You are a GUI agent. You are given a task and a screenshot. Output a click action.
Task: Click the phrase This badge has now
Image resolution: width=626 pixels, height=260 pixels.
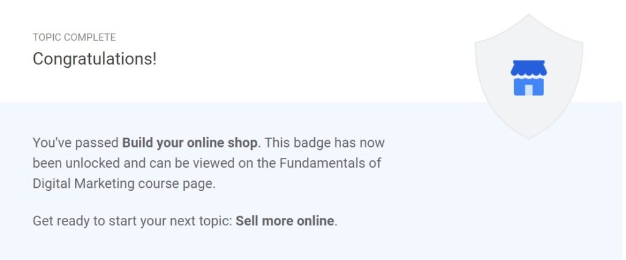pyautogui.click(x=325, y=143)
